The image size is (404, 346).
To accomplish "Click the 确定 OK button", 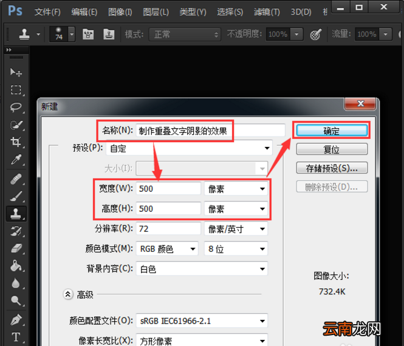I will 332,131.
